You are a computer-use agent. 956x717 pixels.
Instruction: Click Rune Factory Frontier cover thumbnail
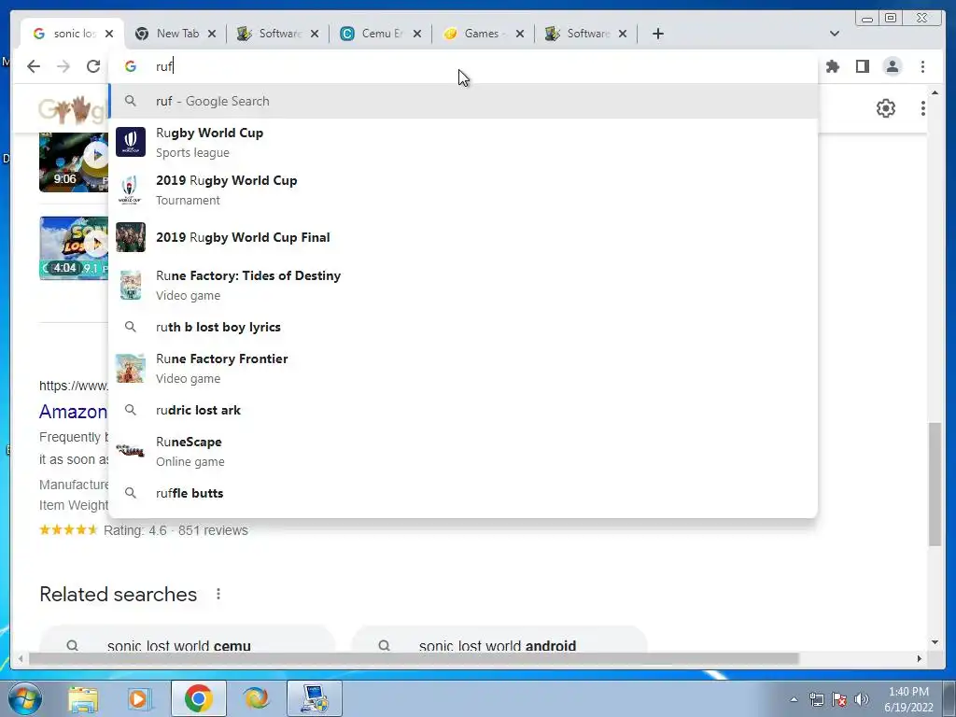(x=131, y=368)
